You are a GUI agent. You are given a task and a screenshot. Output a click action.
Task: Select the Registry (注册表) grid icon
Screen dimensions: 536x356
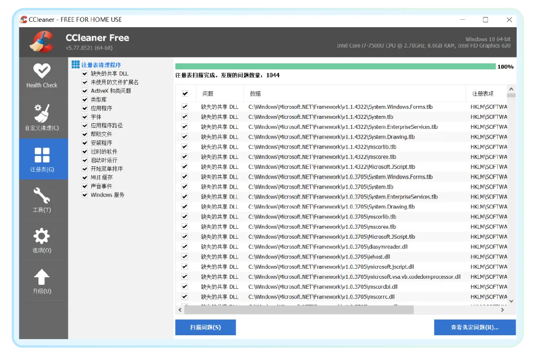click(42, 155)
